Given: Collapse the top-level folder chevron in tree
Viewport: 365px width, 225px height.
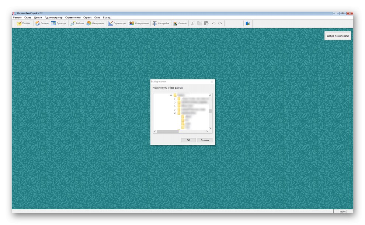Looking at the screenshot, I should tap(171, 95).
